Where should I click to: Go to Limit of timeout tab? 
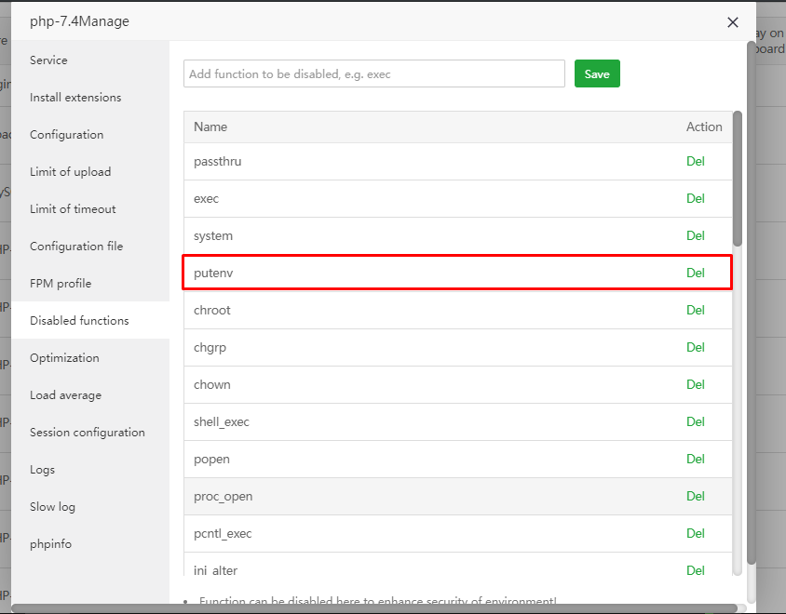[x=73, y=209]
